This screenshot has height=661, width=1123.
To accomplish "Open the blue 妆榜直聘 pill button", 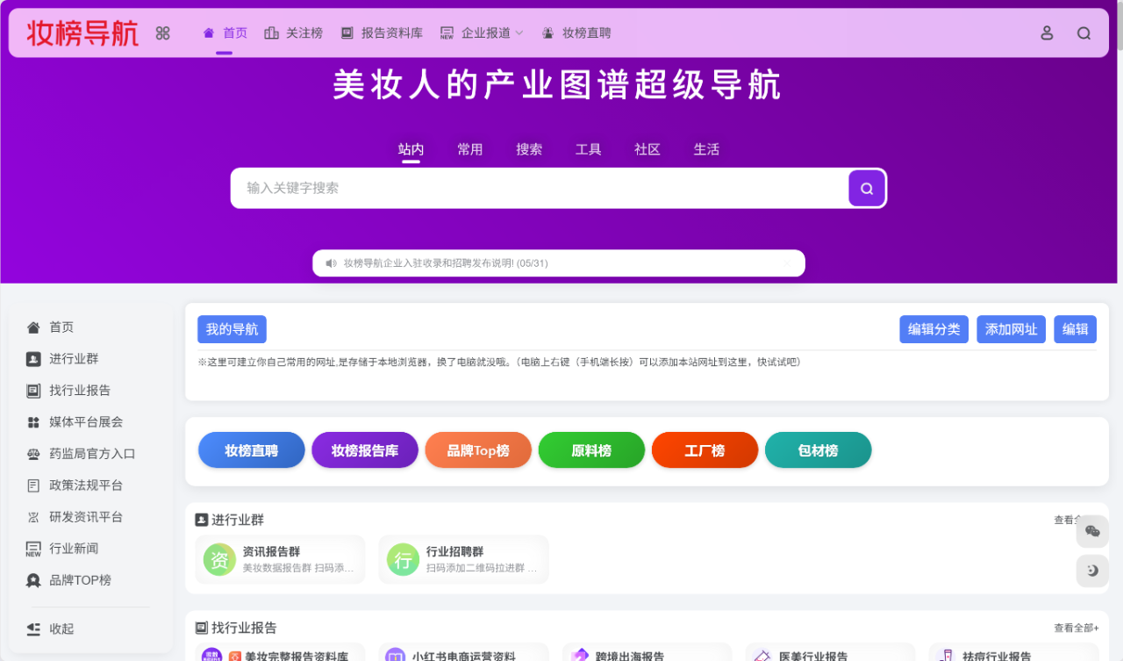I will pyautogui.click(x=252, y=450).
